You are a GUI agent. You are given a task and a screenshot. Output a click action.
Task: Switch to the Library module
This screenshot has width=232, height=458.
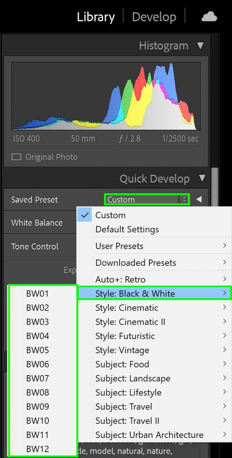(96, 17)
